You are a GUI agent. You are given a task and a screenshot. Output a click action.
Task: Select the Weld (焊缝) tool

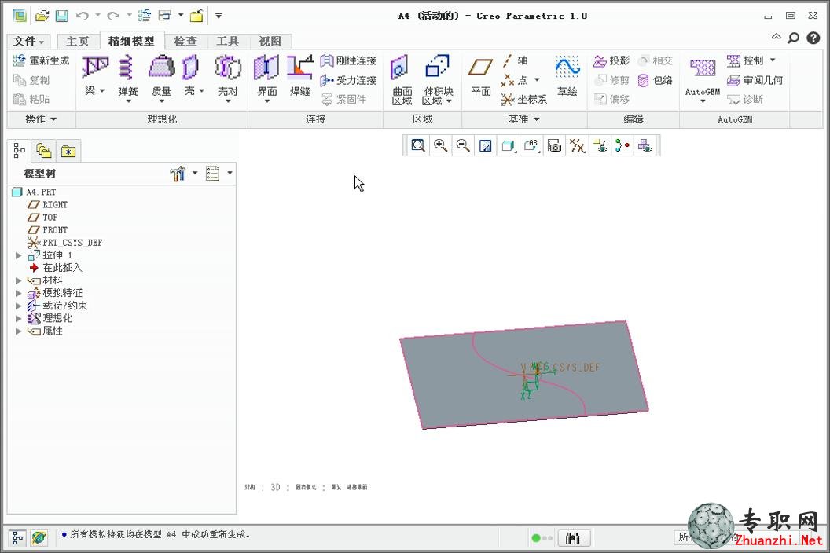click(x=299, y=75)
